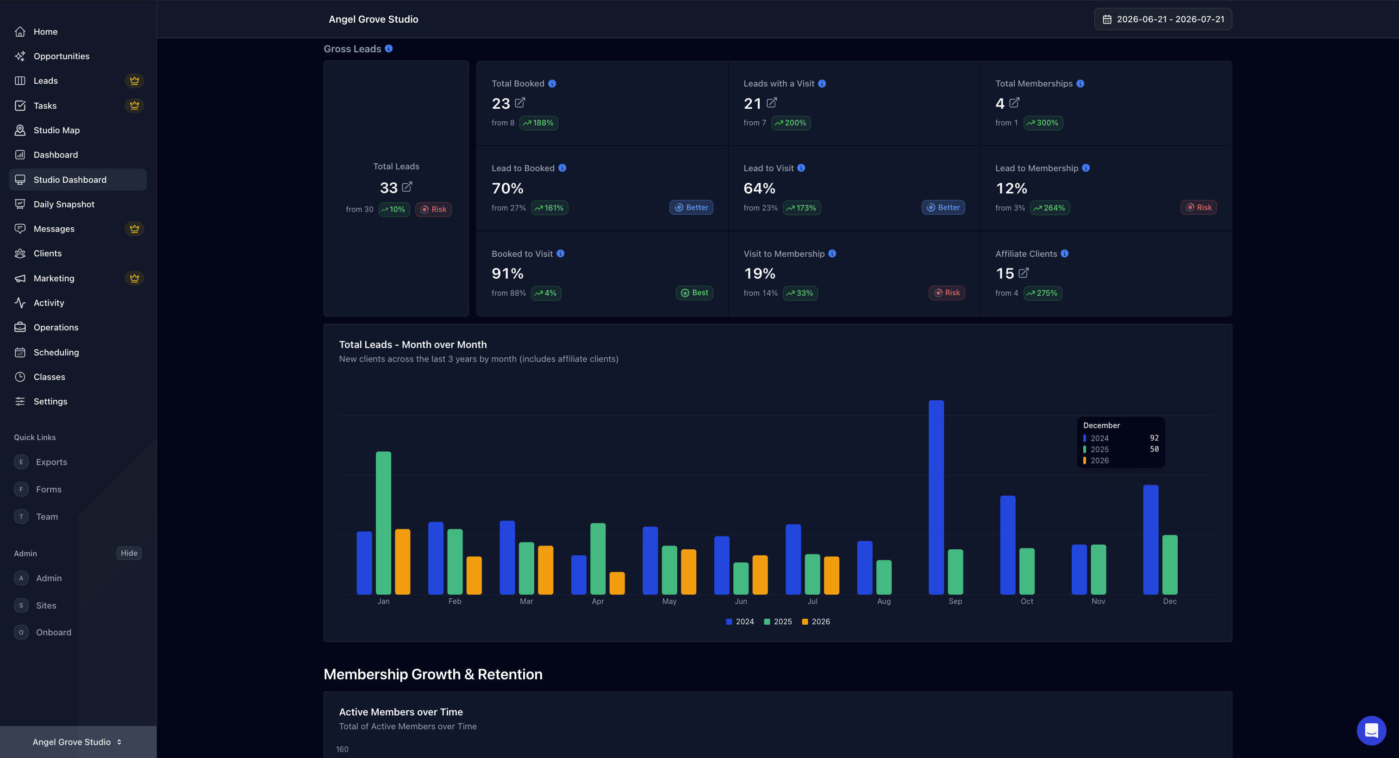Navigate to Clients in the sidebar

(x=78, y=253)
